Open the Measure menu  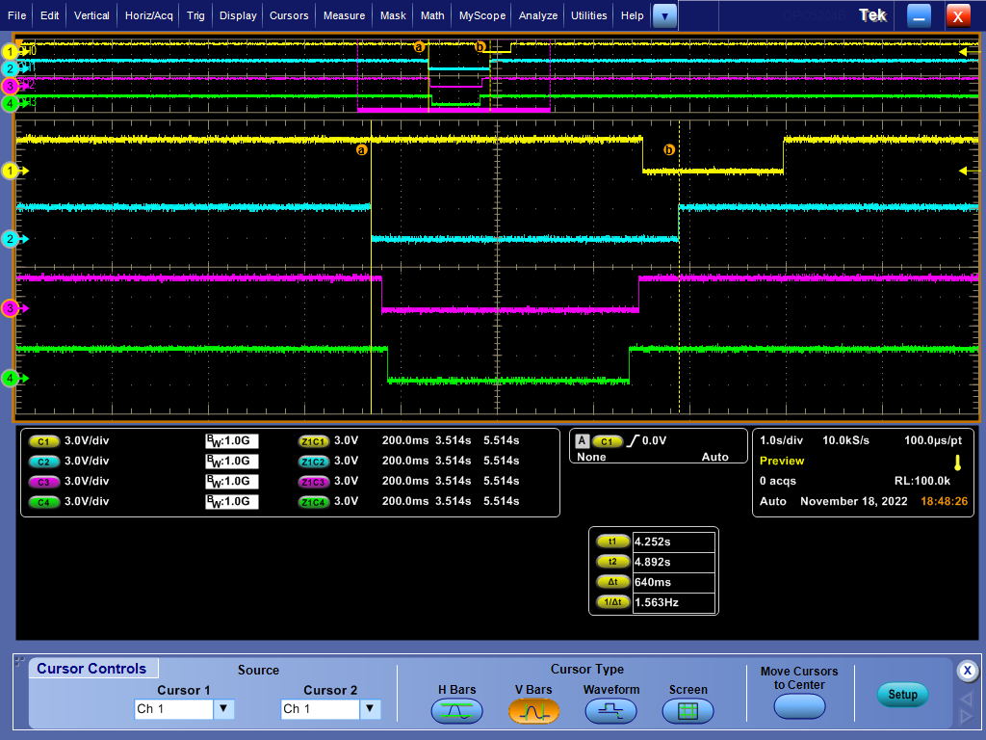[x=344, y=15]
